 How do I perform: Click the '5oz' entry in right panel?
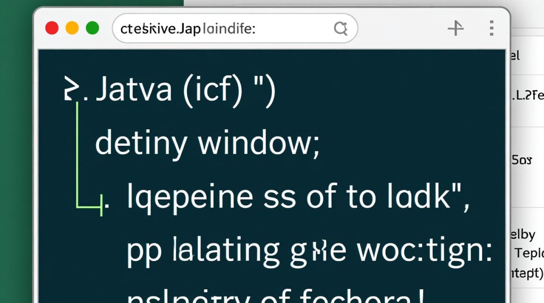[521, 160]
